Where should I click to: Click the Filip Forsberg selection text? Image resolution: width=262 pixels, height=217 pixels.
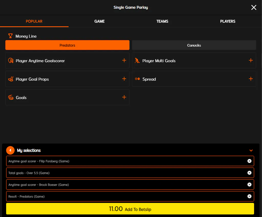click(39, 161)
